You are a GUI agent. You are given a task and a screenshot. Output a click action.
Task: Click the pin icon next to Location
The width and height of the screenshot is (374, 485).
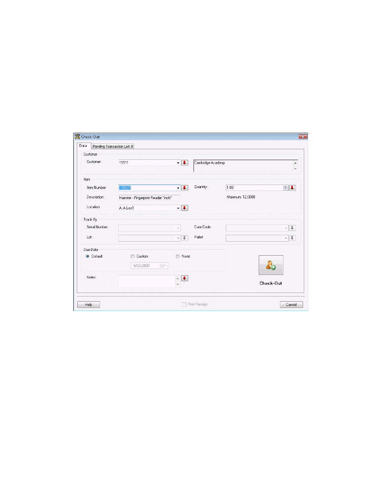pos(185,208)
